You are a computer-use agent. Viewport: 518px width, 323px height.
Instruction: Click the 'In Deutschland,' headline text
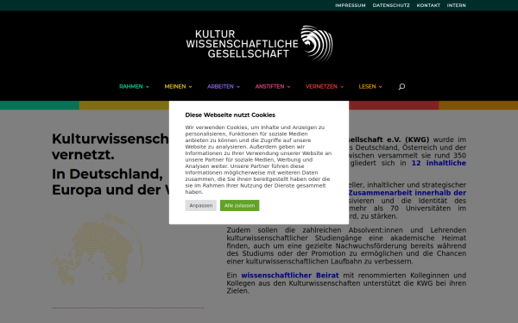pyautogui.click(x=107, y=174)
